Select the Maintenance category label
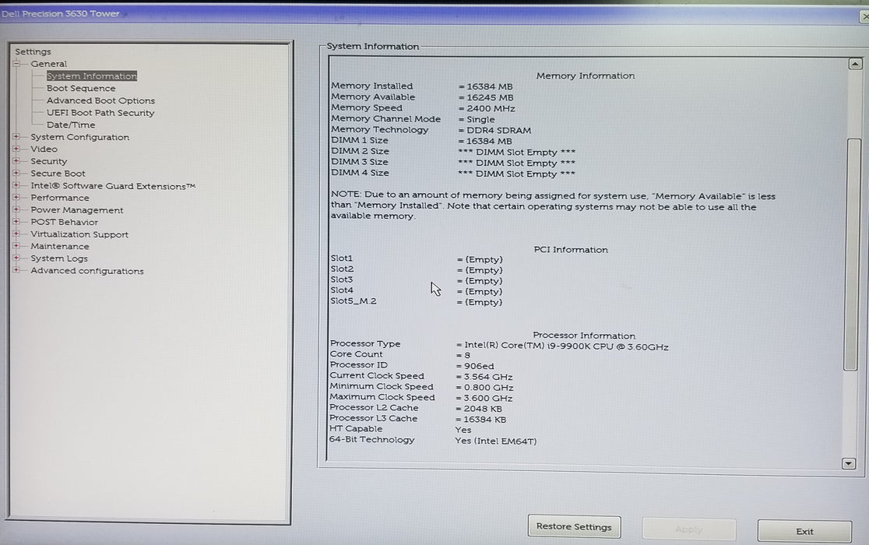The width and height of the screenshot is (869, 545). point(60,247)
